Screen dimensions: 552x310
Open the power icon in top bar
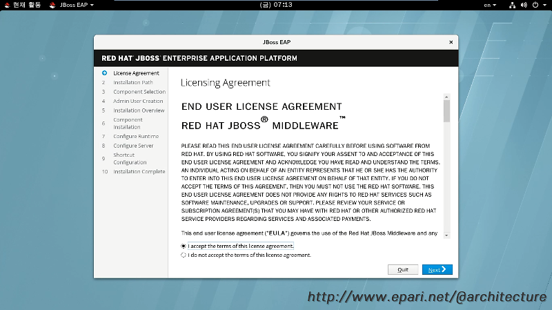point(535,5)
